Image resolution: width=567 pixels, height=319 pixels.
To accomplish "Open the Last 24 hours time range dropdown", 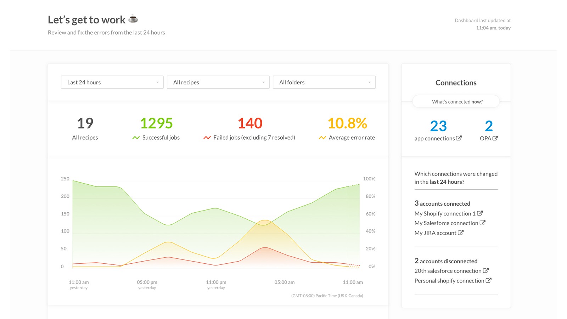I will 112,82.
